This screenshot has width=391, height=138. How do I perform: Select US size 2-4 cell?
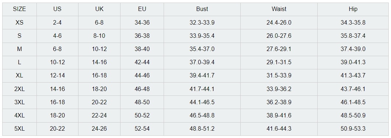click(x=57, y=23)
